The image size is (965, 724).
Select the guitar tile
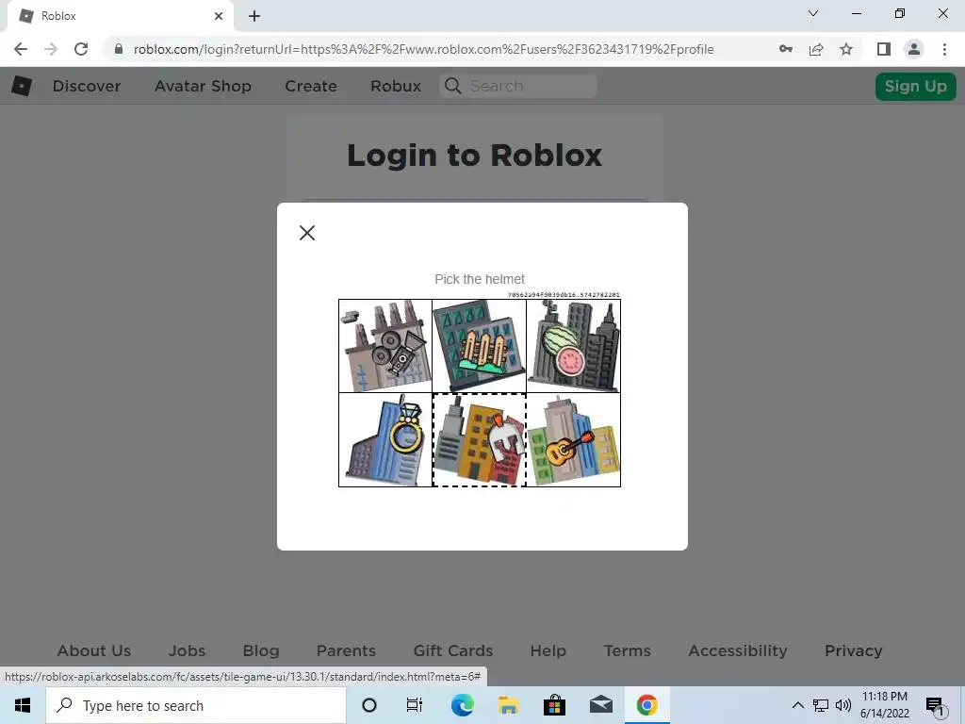point(574,440)
